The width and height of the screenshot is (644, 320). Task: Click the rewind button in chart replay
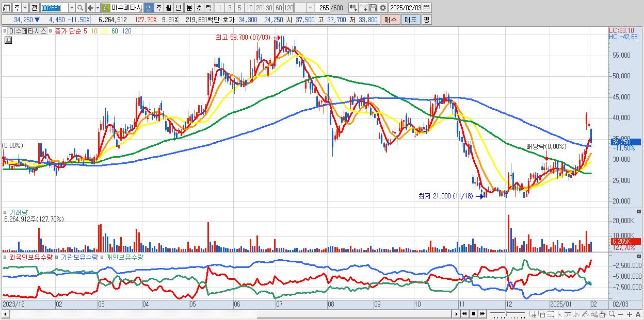pos(464,314)
